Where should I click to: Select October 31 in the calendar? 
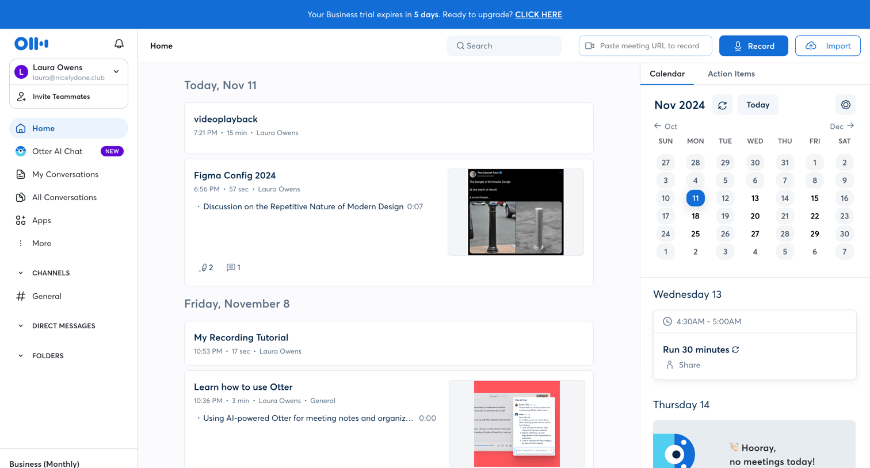pyautogui.click(x=785, y=163)
